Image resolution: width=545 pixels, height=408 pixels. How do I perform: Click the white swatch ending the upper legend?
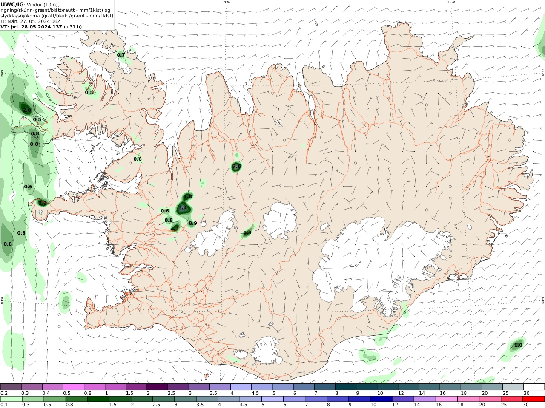click(x=534, y=387)
